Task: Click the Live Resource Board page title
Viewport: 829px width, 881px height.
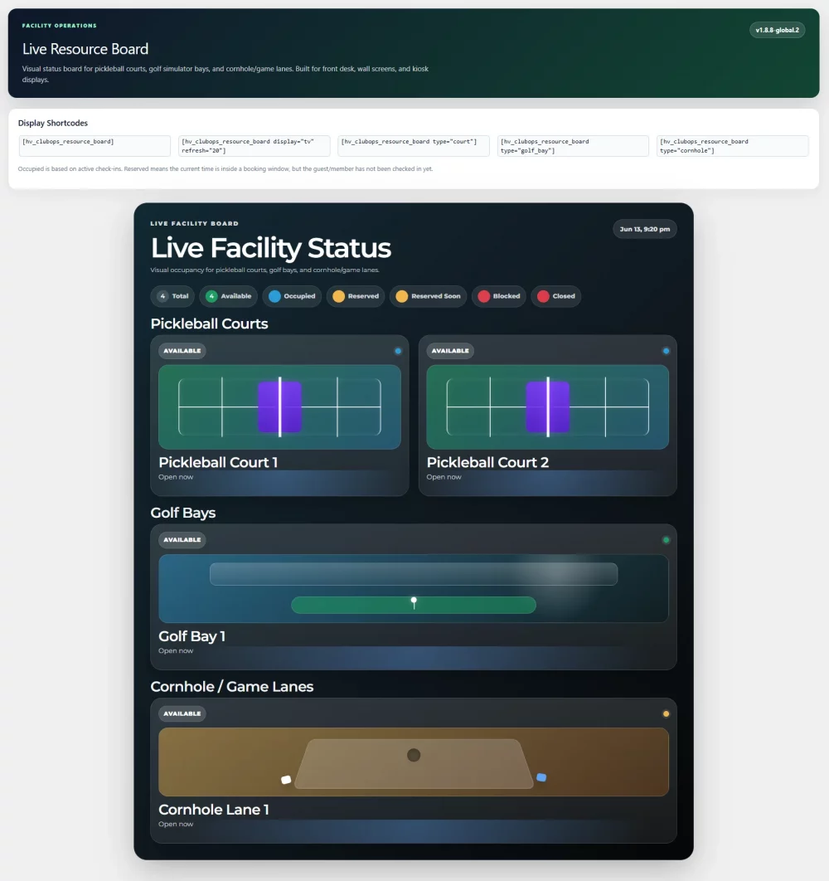Action: (x=85, y=49)
